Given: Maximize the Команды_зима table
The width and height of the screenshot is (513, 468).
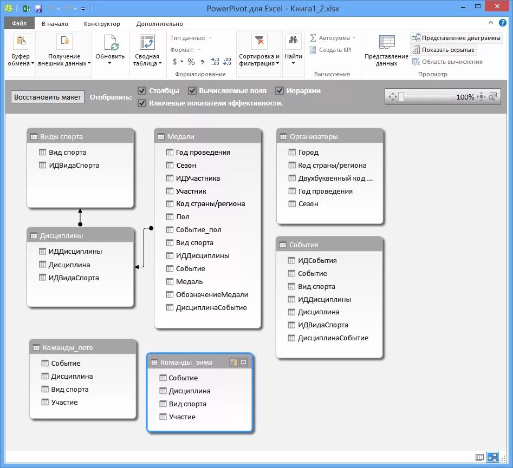Looking at the screenshot, I should point(243,362).
